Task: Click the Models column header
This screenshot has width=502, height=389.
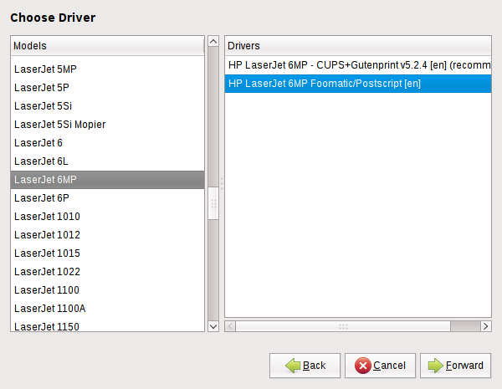Action: point(108,46)
